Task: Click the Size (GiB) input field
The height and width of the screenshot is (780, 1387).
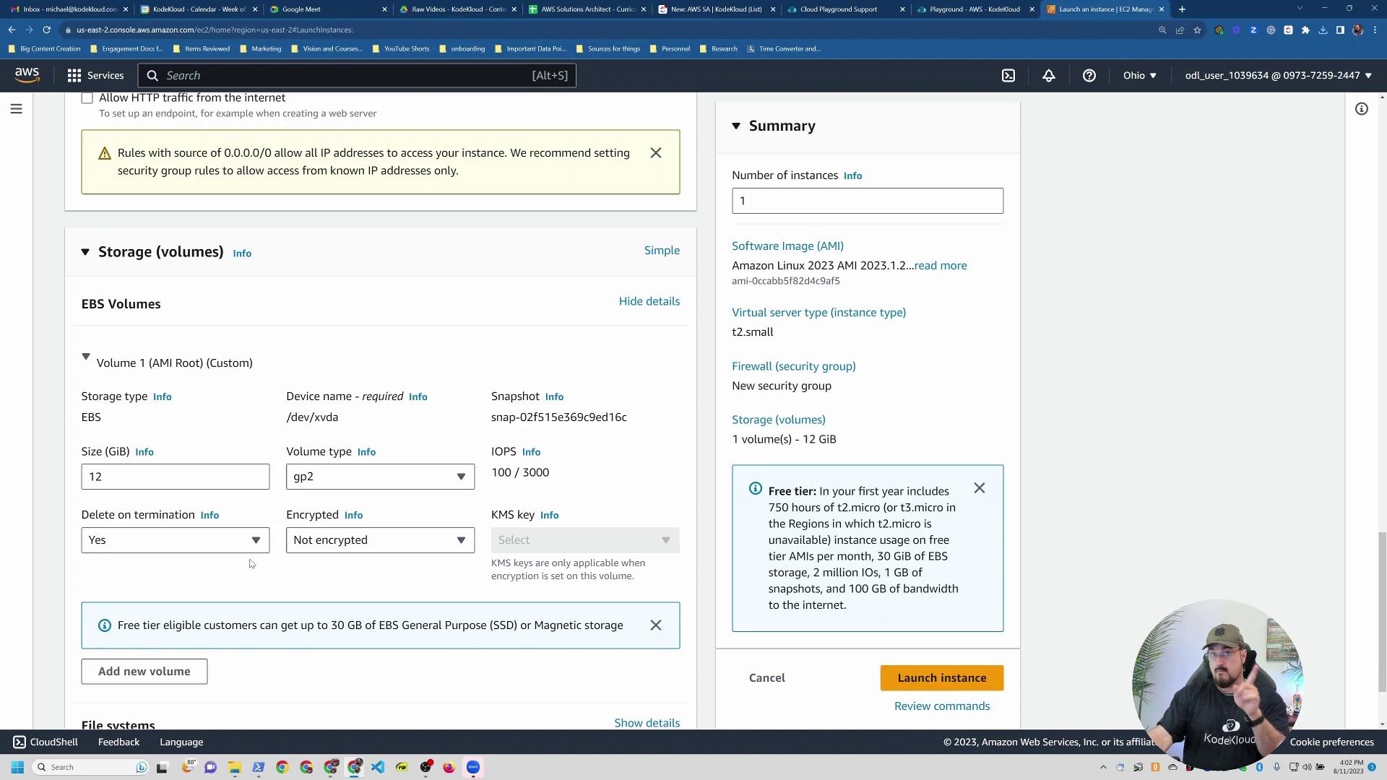Action: (175, 477)
